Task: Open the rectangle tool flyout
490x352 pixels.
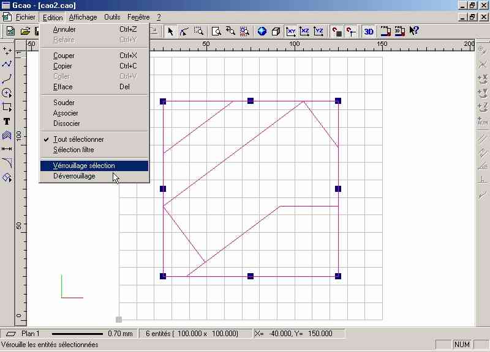Action: tap(7, 107)
